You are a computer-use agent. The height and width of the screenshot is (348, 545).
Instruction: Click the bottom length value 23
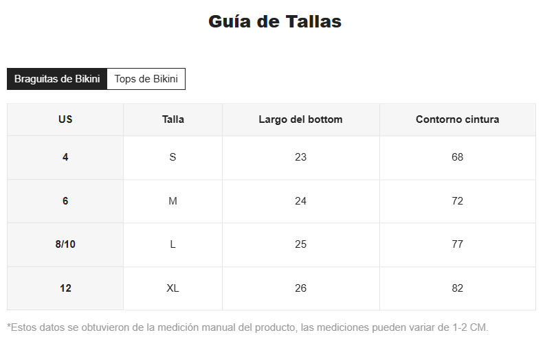300,157
